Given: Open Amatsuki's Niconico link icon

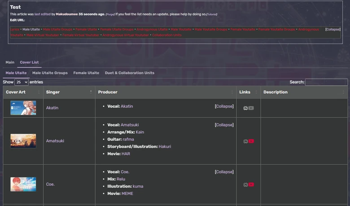Looking at the screenshot, I should (245, 141).
